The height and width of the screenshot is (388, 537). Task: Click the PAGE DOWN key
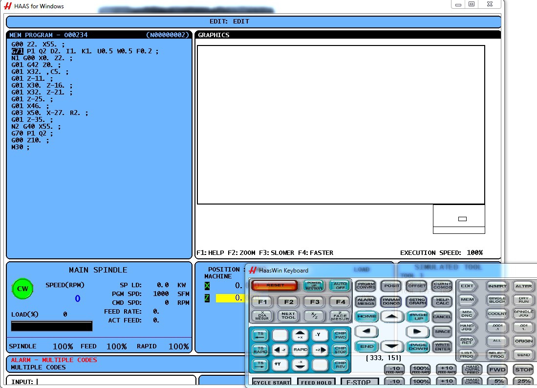418,346
